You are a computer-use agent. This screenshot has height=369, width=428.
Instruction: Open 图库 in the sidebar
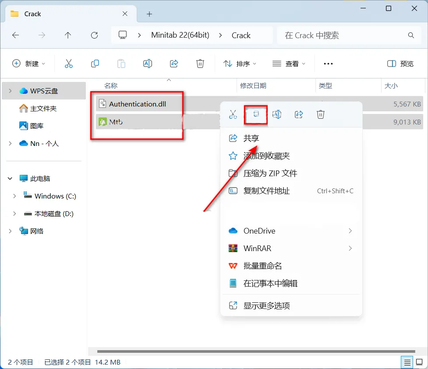[x=36, y=126]
